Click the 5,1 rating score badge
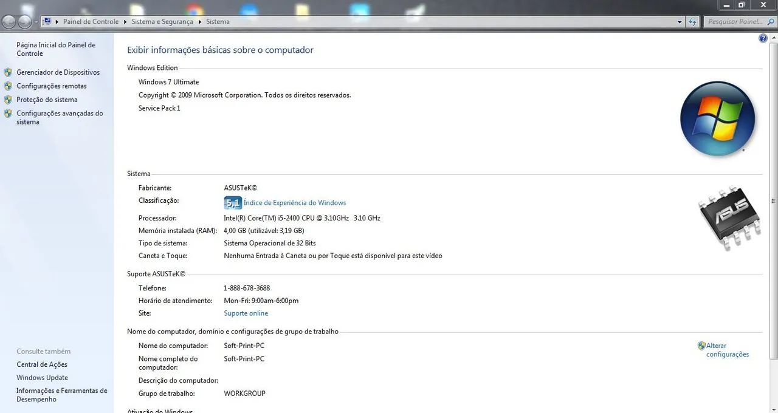The image size is (778, 413). coord(233,203)
